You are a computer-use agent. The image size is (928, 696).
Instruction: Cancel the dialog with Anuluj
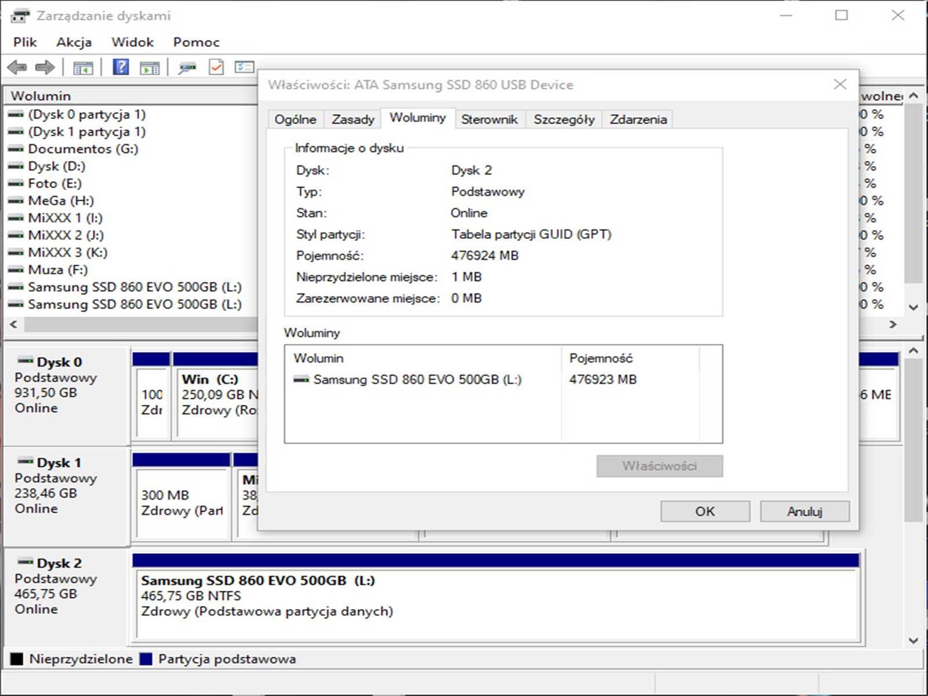tap(804, 511)
